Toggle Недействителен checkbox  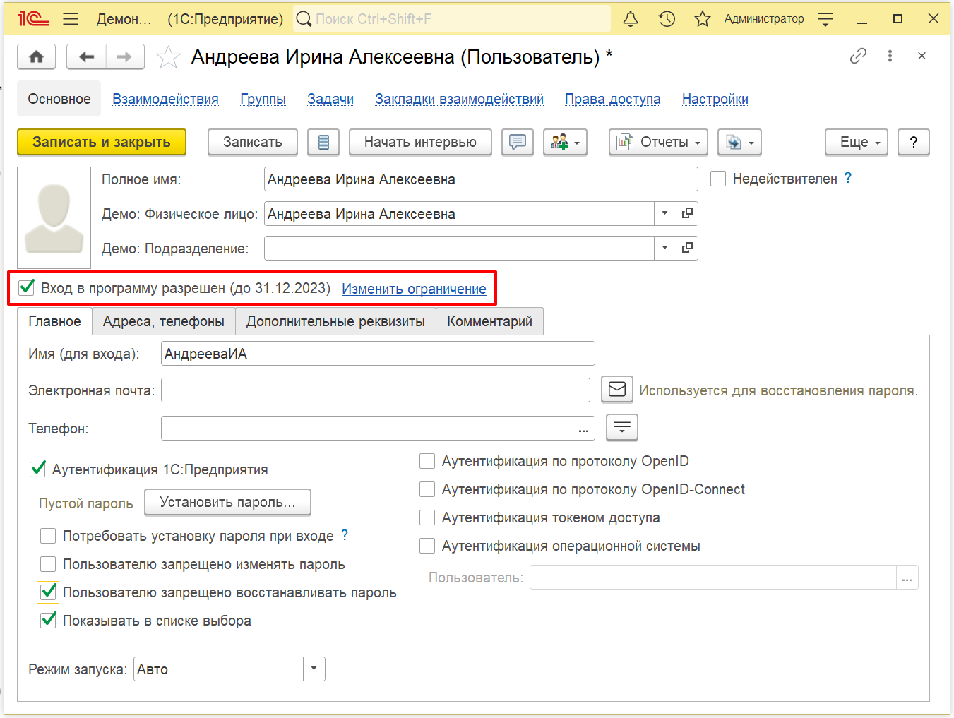pos(718,179)
